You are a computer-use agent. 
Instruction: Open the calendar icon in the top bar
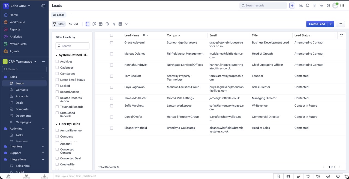(x=314, y=5)
